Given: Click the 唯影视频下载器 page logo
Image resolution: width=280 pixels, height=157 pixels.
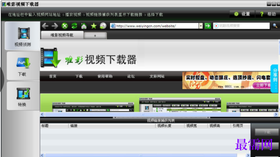Looking at the screenshot, I should (89, 58).
